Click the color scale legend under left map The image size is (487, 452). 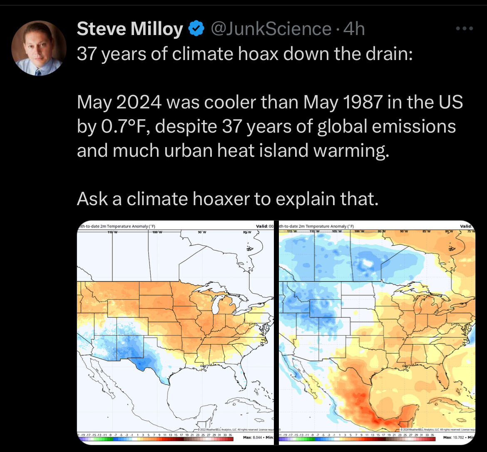(155, 435)
